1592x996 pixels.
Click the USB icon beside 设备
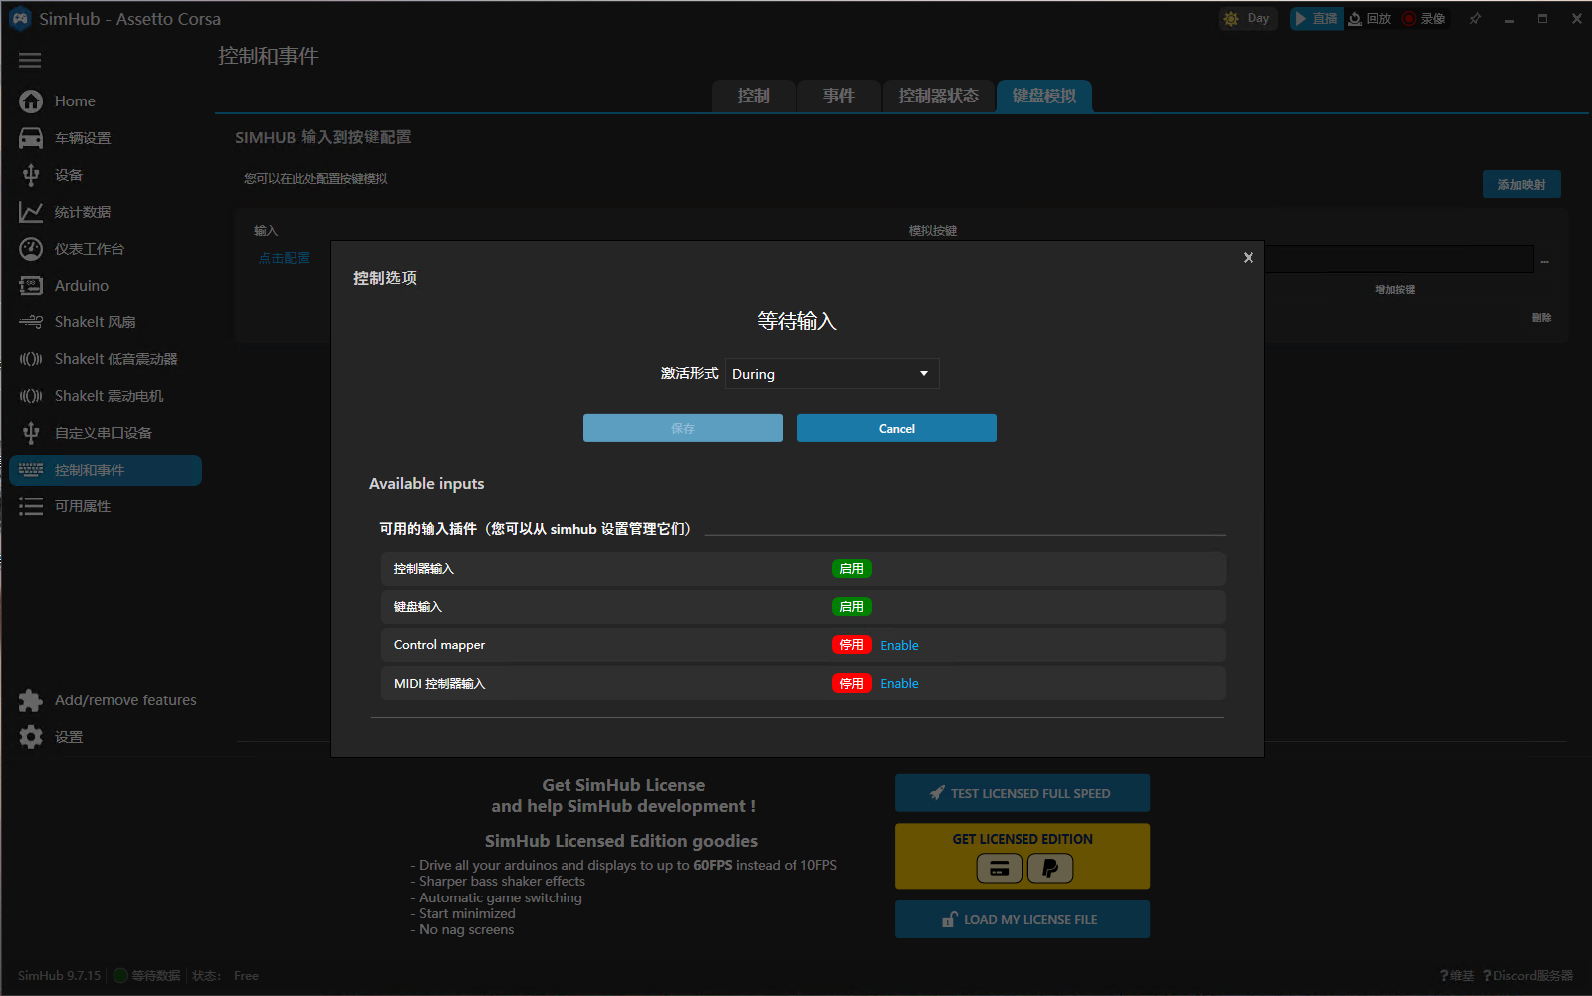click(x=31, y=175)
